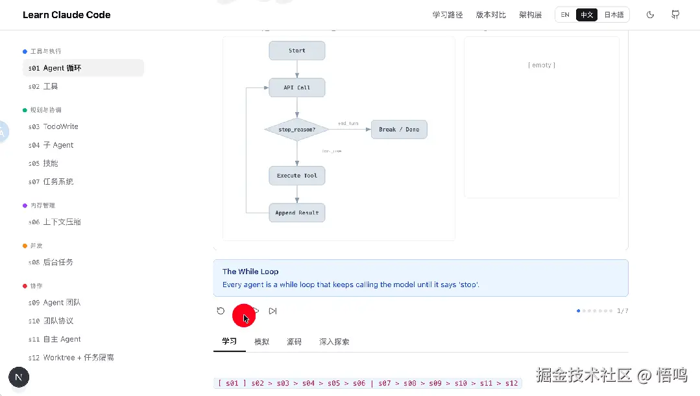The height and width of the screenshot is (396, 700).
Task: Open the 深入探索 tab
Action: click(x=333, y=341)
